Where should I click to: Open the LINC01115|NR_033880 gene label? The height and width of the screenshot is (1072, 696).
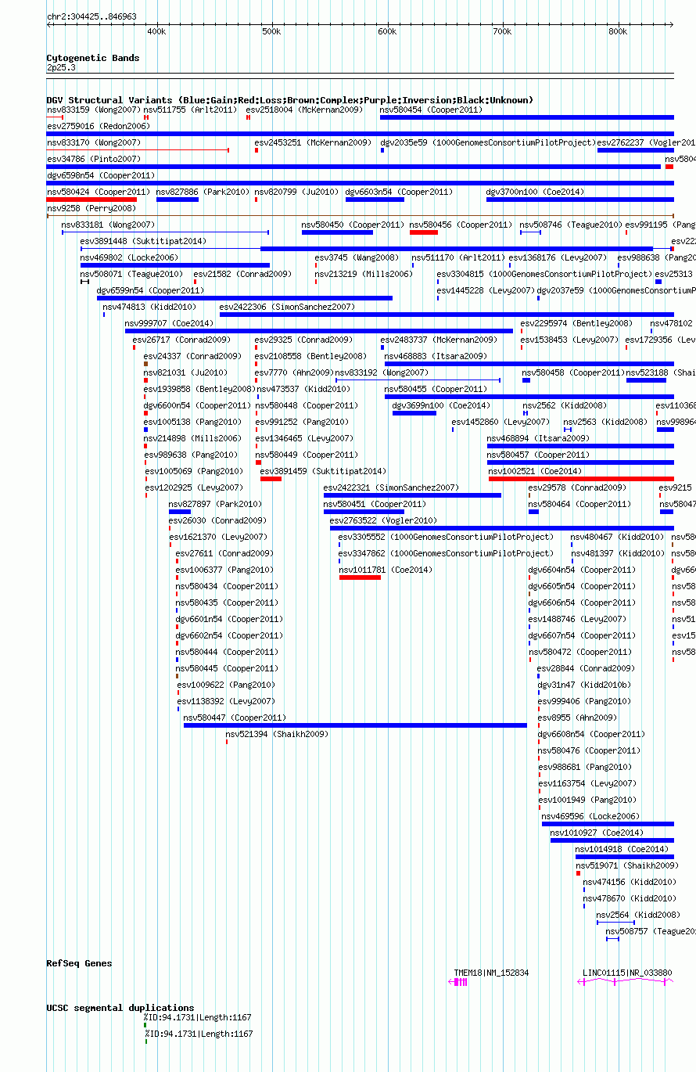(x=627, y=973)
